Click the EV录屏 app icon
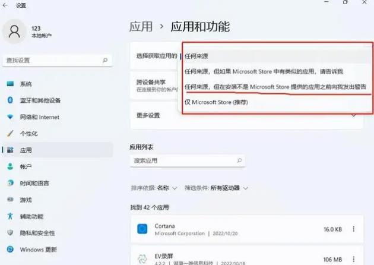374x265 pixels. point(142,259)
